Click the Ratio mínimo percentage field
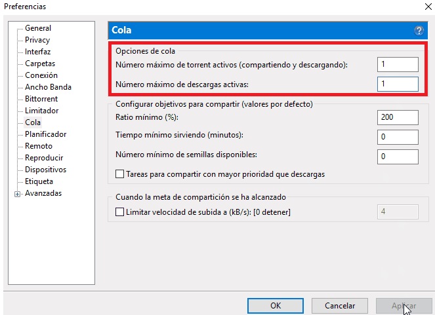This screenshot has width=435, height=315. point(398,117)
